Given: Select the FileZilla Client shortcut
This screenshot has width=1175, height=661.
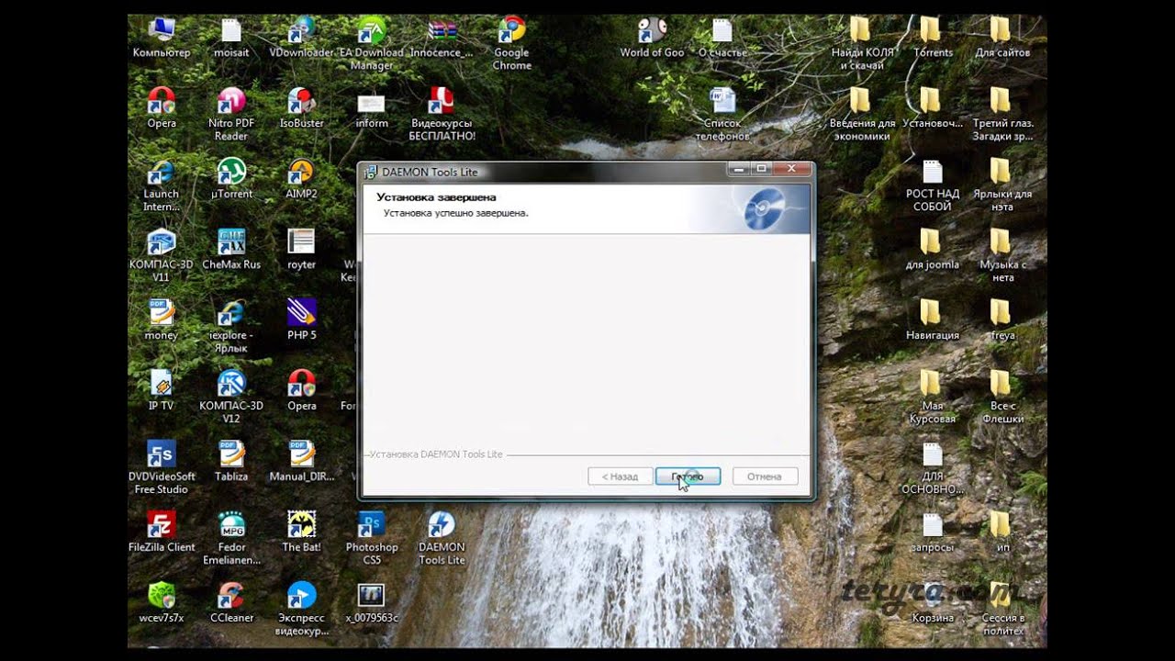Looking at the screenshot, I should 162,532.
